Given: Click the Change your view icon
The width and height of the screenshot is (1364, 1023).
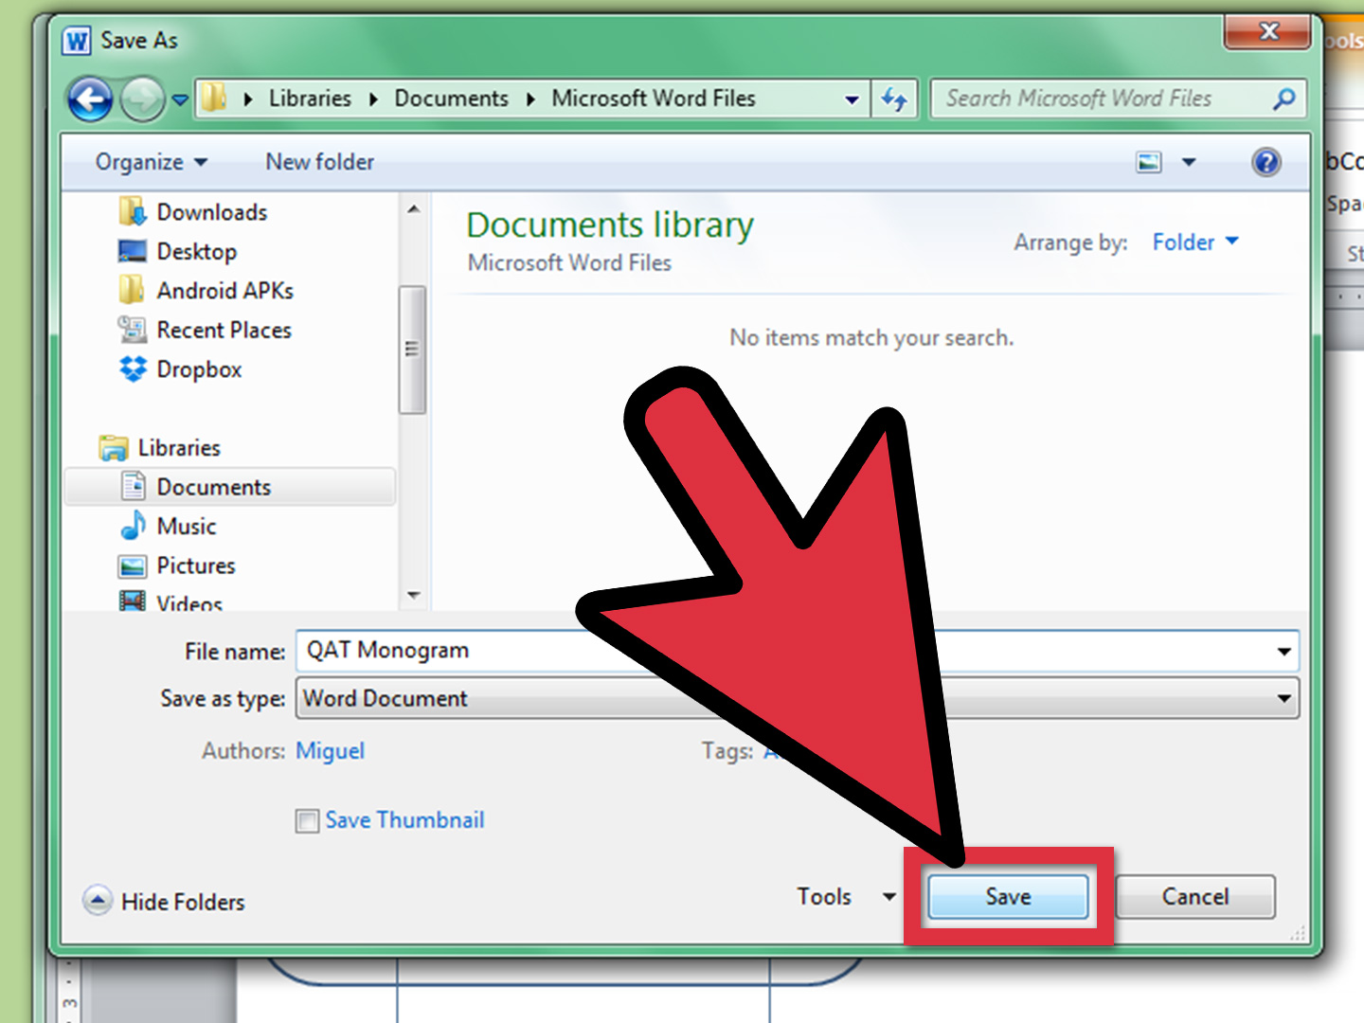Looking at the screenshot, I should [1149, 162].
